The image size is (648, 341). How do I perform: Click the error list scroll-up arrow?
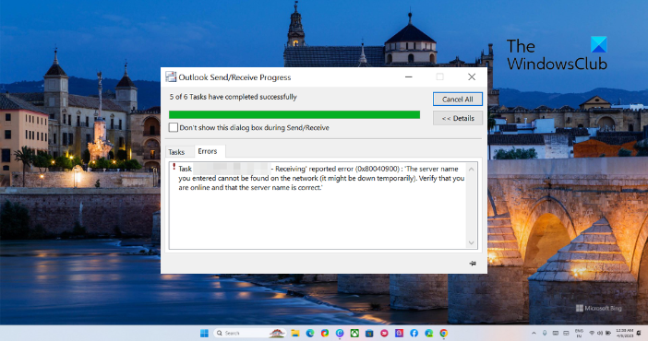click(x=471, y=169)
